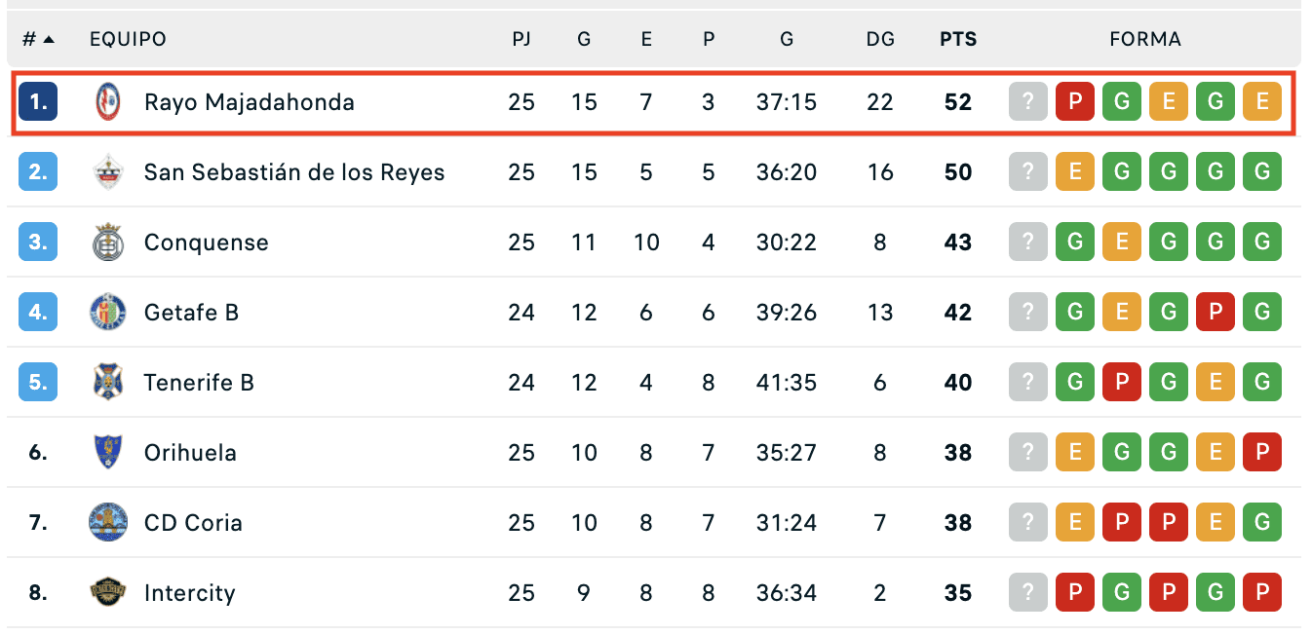Viewport: 1312px width, 635px height.
Task: Sort table by the # position column
Action: 38,40
